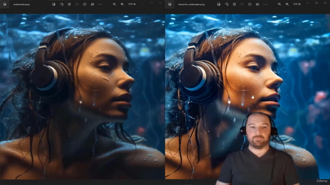Zoom in on underwater.png window
Screen dimensions: 330x185
pos(122,4)
